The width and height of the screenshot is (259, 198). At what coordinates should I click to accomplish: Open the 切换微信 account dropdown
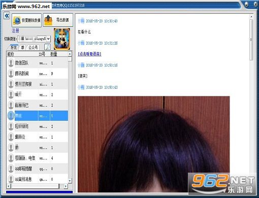[x=48, y=39]
